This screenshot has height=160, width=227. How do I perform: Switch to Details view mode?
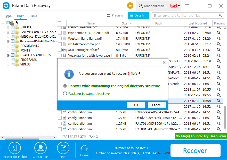pyautogui.click(x=139, y=15)
